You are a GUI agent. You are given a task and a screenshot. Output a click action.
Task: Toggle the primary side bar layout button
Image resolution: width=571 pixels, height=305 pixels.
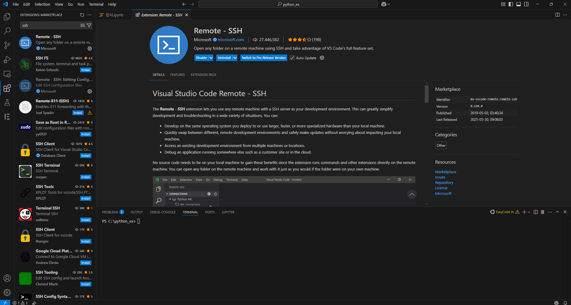(511, 4)
